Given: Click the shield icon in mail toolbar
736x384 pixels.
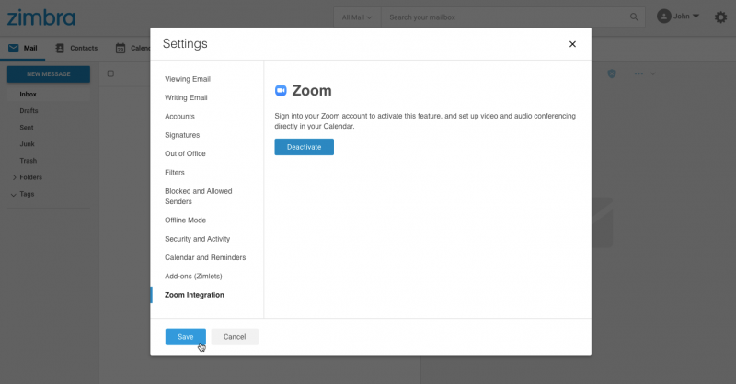Looking at the screenshot, I should click(612, 73).
